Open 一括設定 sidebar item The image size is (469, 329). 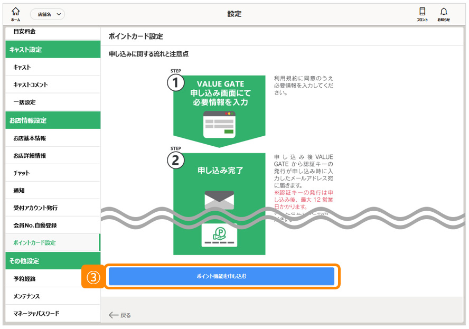pyautogui.click(x=24, y=102)
